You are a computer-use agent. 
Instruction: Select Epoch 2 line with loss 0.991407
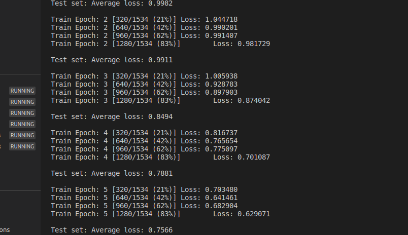[x=144, y=35]
